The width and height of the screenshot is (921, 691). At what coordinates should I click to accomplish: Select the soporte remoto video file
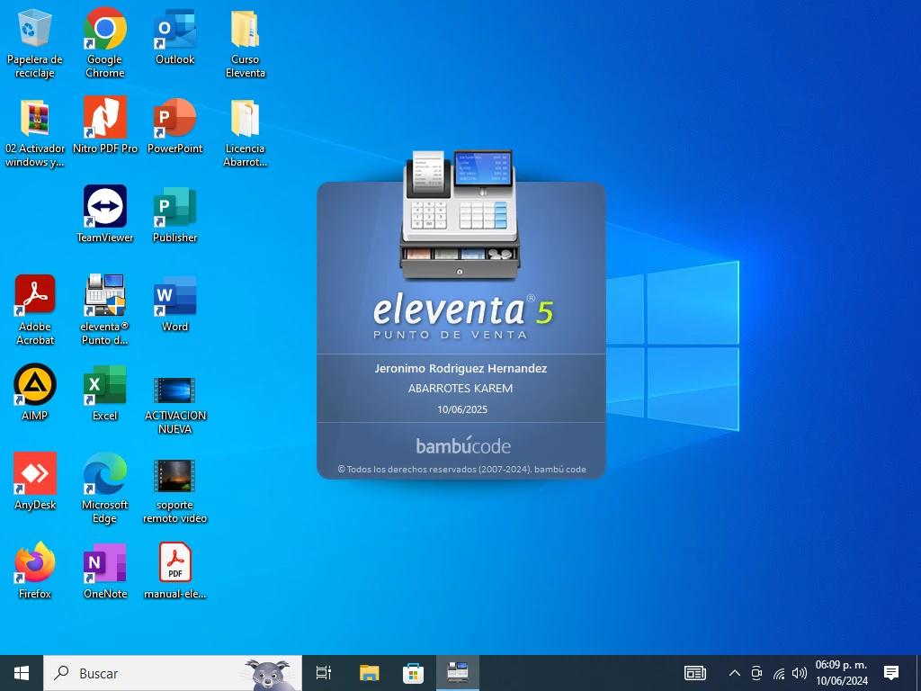pyautogui.click(x=174, y=475)
